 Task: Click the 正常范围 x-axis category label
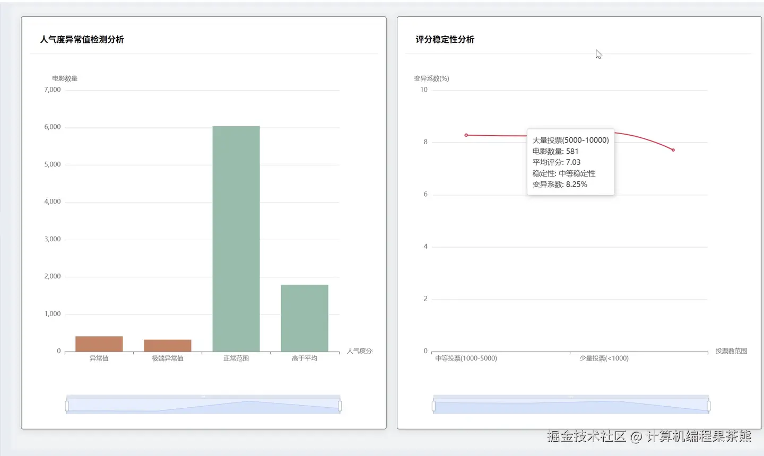tap(236, 358)
